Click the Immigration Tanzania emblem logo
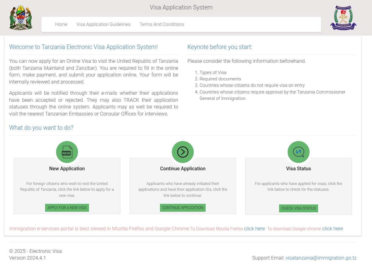This screenshot has width=372, height=269. click(343, 18)
